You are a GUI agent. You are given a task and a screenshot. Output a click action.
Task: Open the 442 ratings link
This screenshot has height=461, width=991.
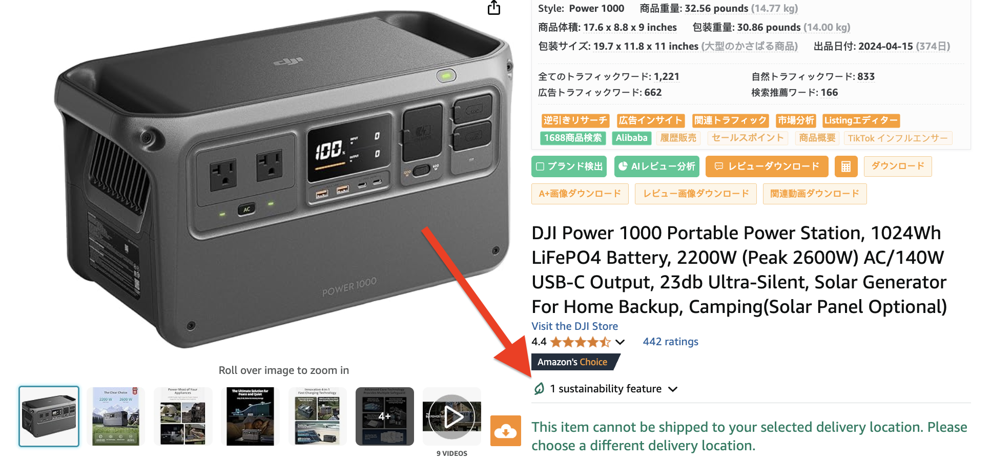tap(670, 342)
